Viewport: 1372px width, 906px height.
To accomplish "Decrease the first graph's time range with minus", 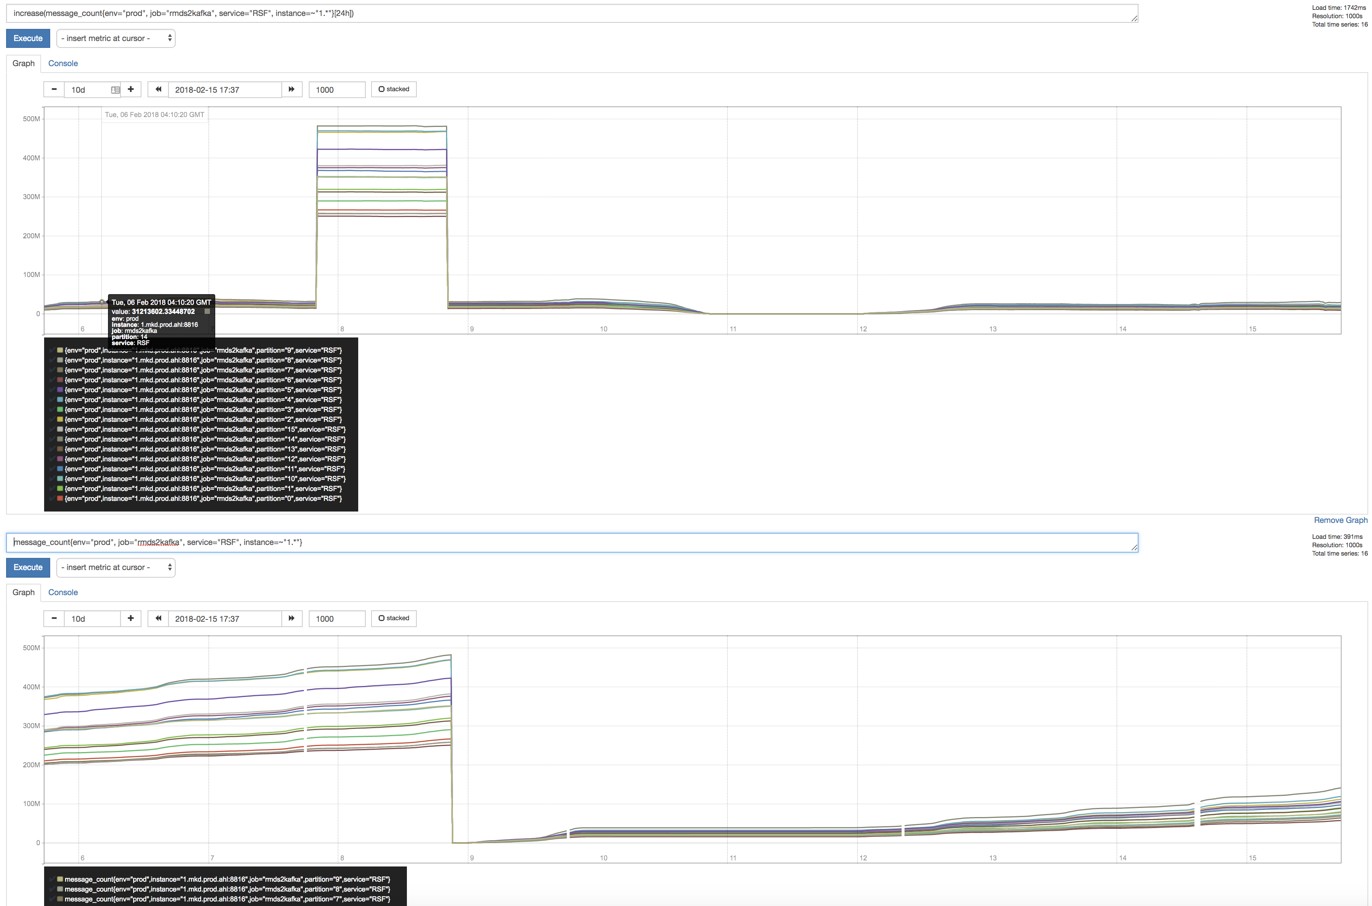I will [x=54, y=89].
